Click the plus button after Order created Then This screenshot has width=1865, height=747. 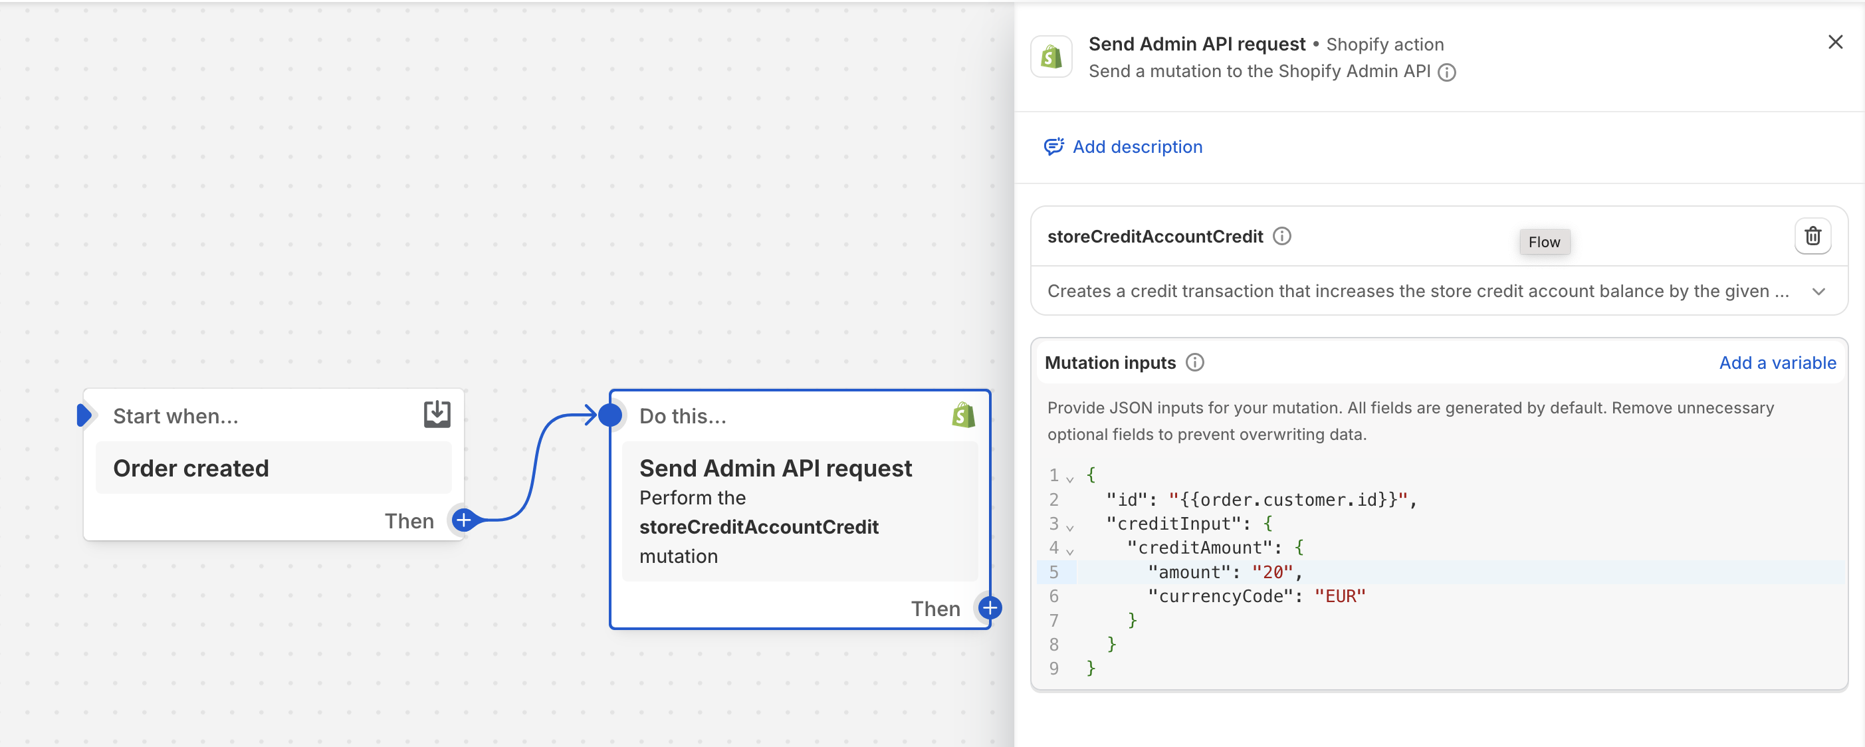click(463, 520)
